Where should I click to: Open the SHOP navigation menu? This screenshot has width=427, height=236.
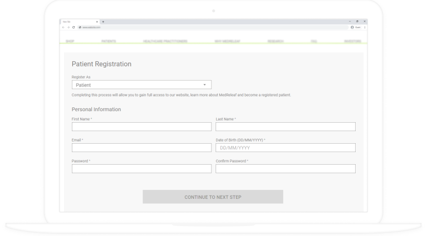[70, 41]
